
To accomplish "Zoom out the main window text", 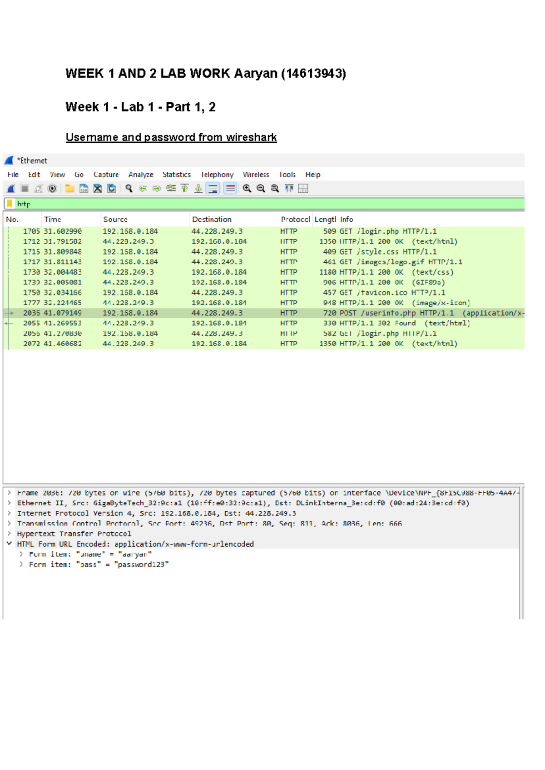I will (x=261, y=189).
